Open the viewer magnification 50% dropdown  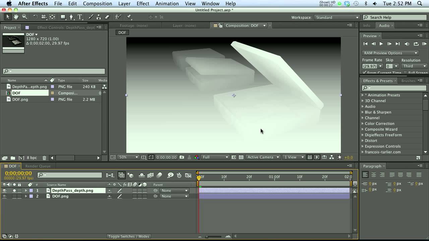click(x=129, y=157)
